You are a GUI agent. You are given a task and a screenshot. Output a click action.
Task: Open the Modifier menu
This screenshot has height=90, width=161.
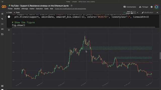click(17, 9)
